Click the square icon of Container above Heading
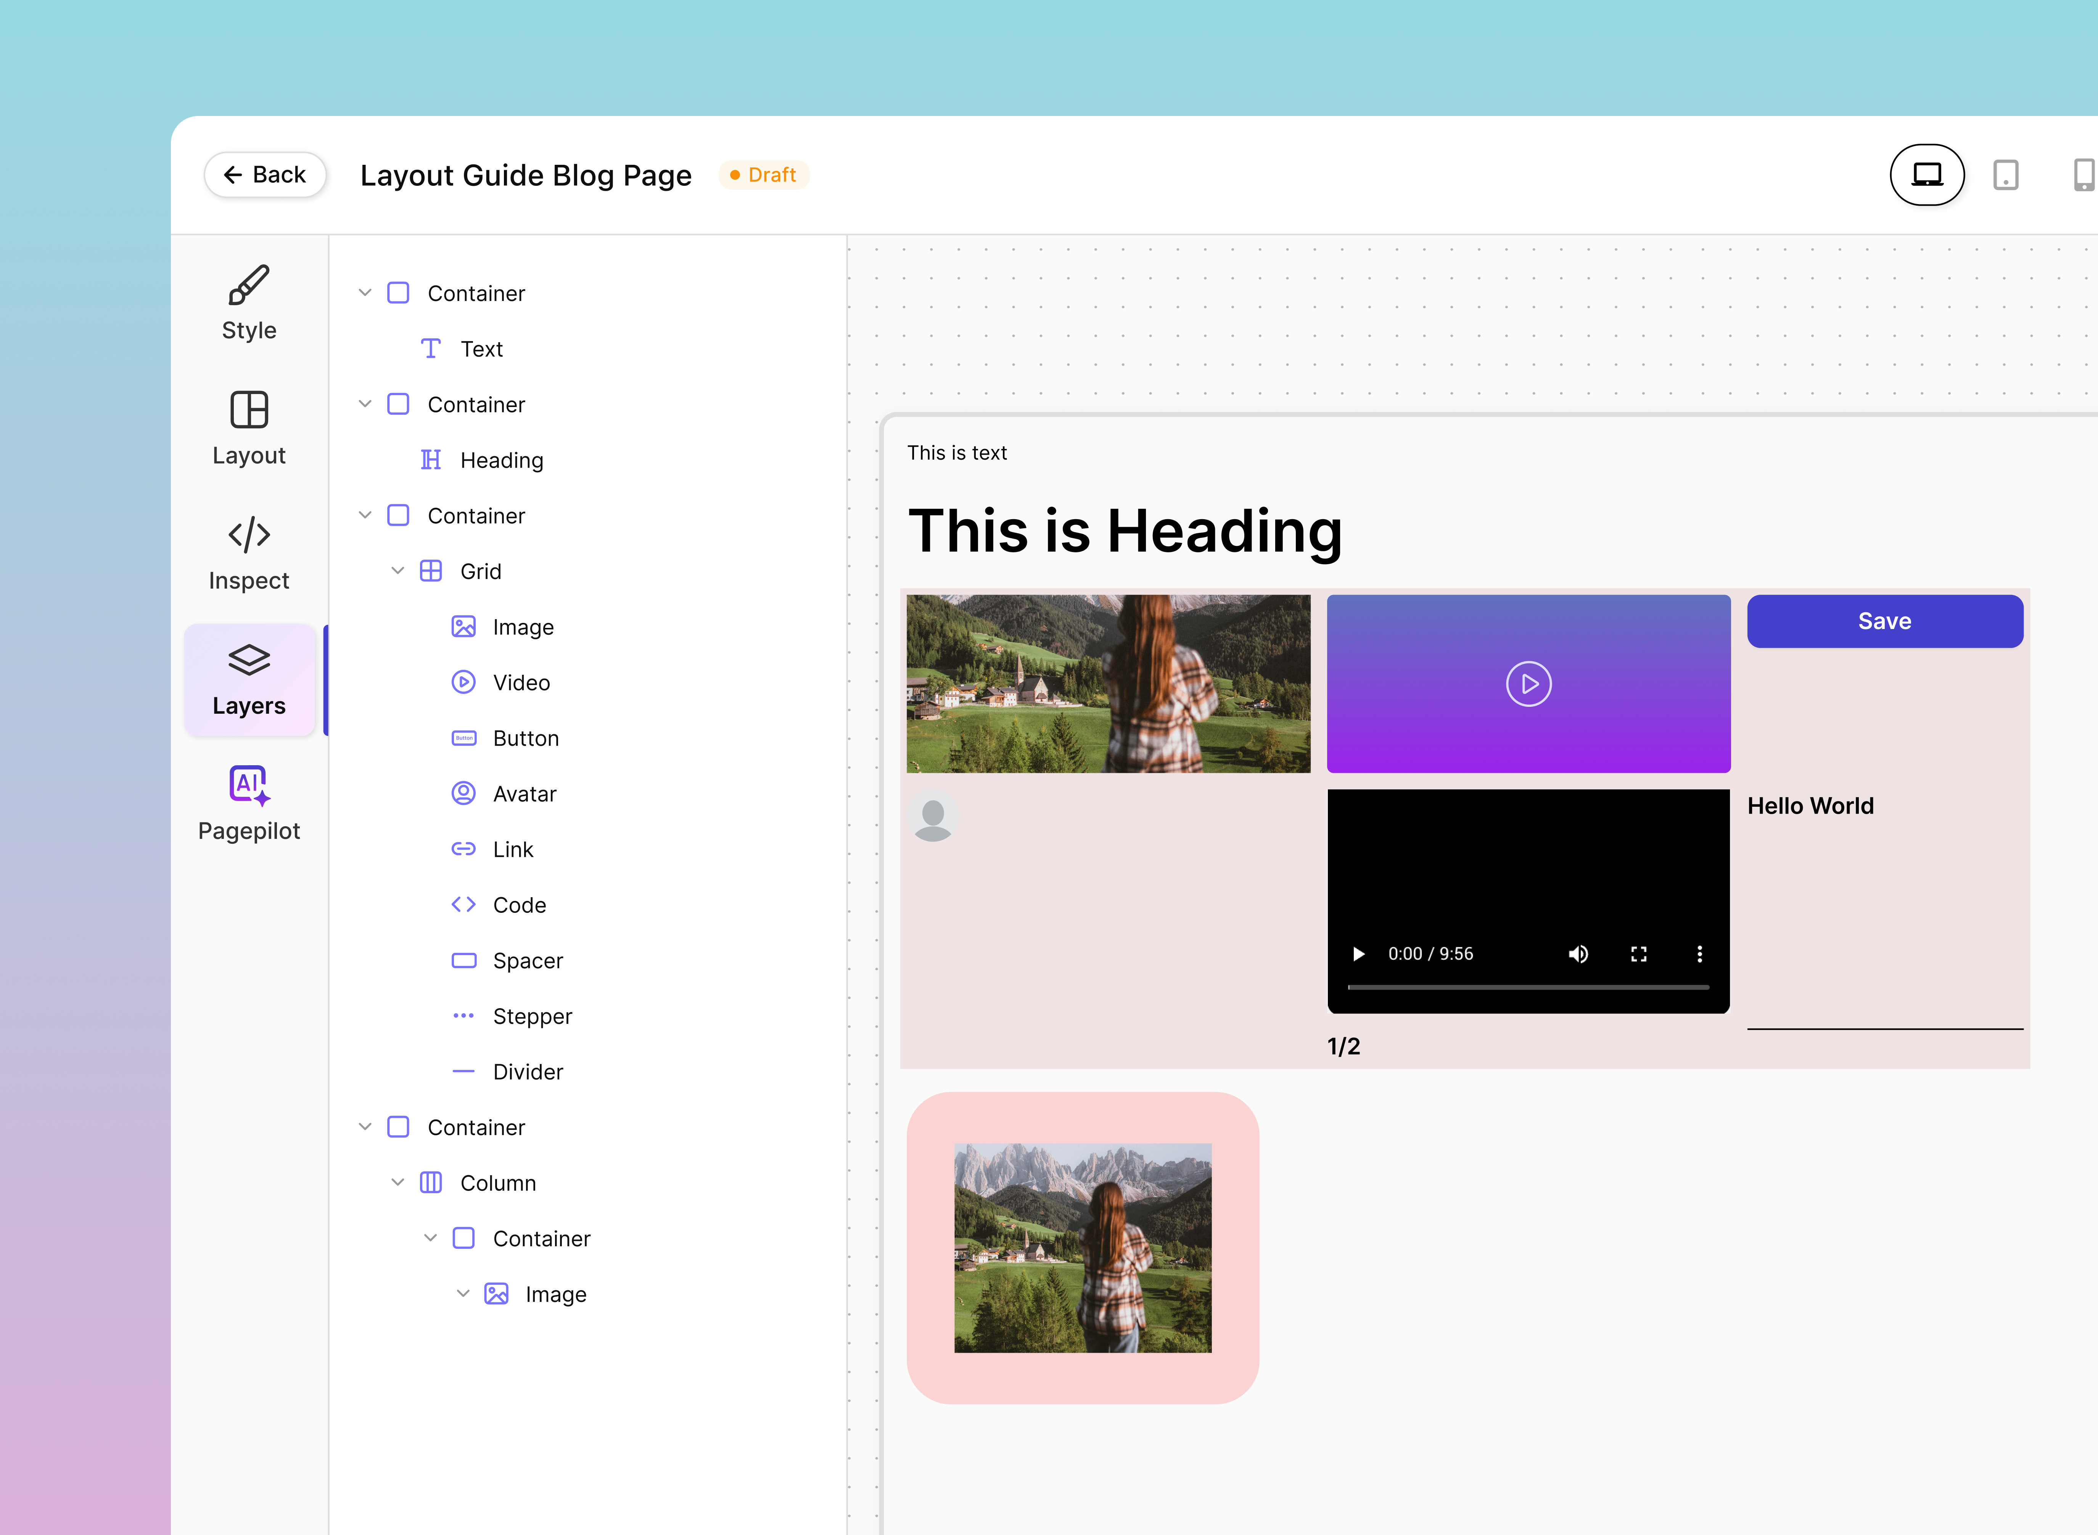The height and width of the screenshot is (1535, 2098). (x=398, y=404)
